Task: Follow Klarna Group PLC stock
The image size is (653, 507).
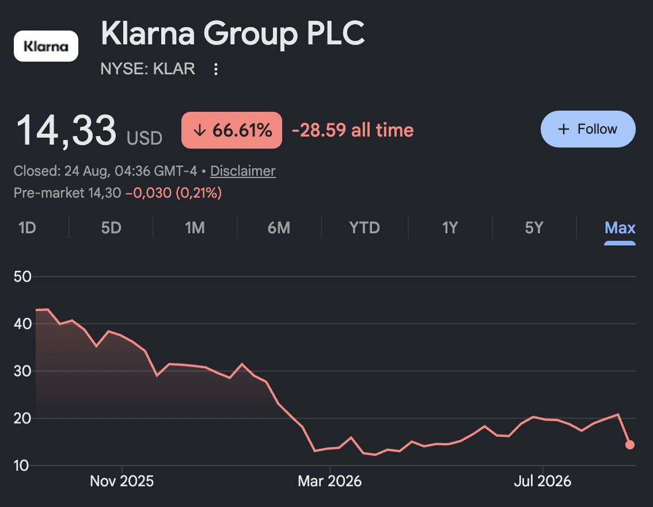Action: click(x=588, y=129)
